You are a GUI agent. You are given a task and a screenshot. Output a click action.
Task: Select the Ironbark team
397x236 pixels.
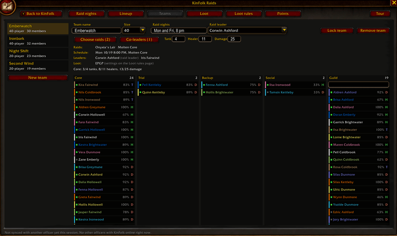pyautogui.click(x=38, y=41)
